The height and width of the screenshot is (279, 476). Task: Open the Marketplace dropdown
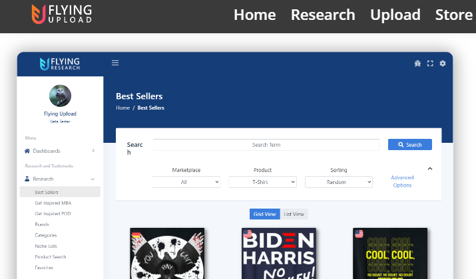(186, 182)
